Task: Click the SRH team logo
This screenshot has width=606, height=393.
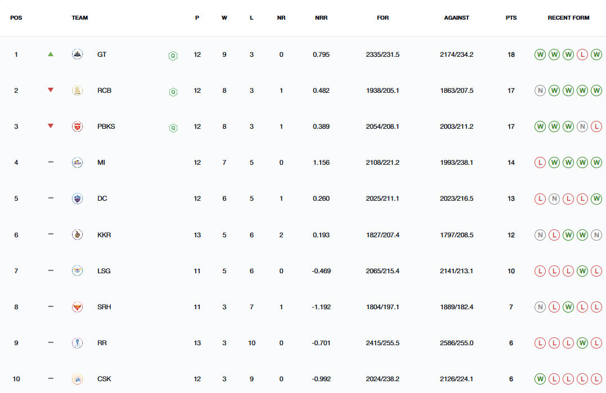Action: 77,307
